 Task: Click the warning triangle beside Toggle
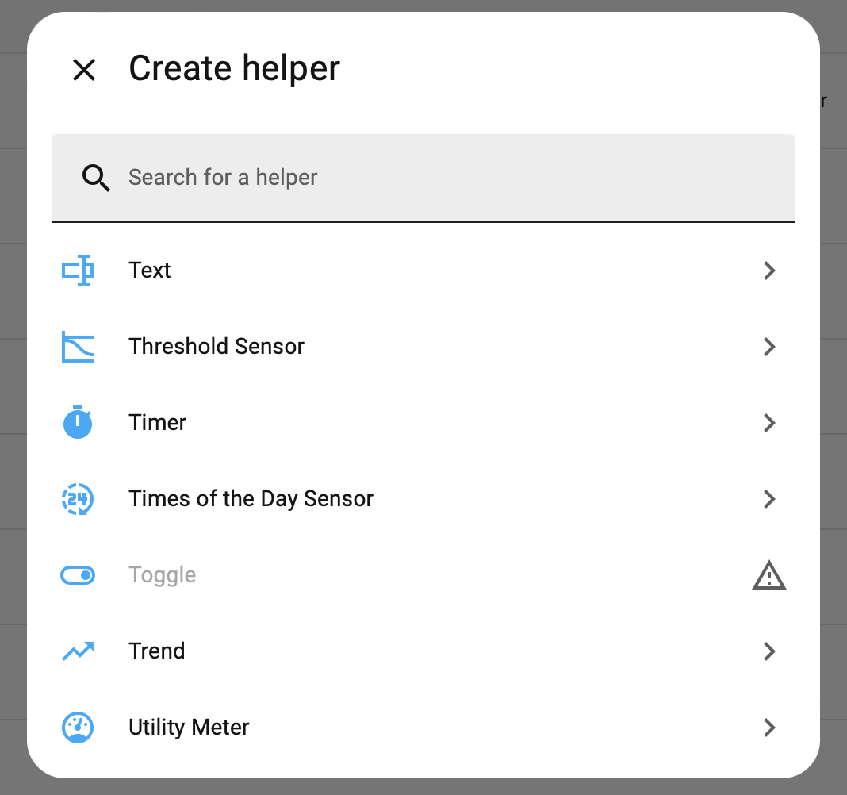[x=768, y=575]
